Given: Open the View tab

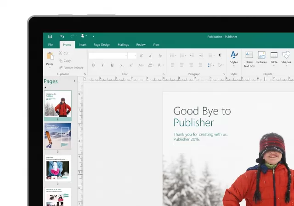Looking at the screenshot, I should [156, 45].
